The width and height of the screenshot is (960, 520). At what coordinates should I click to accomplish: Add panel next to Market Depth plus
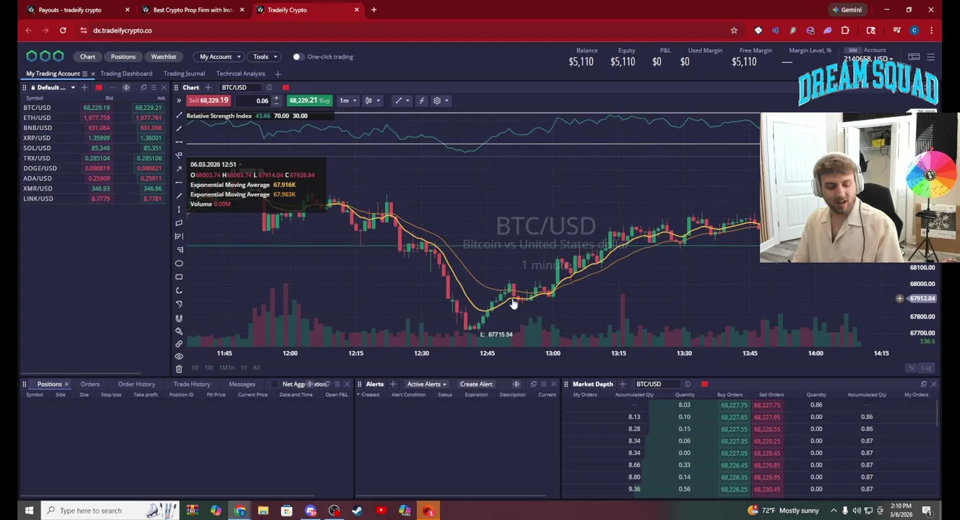(623, 384)
